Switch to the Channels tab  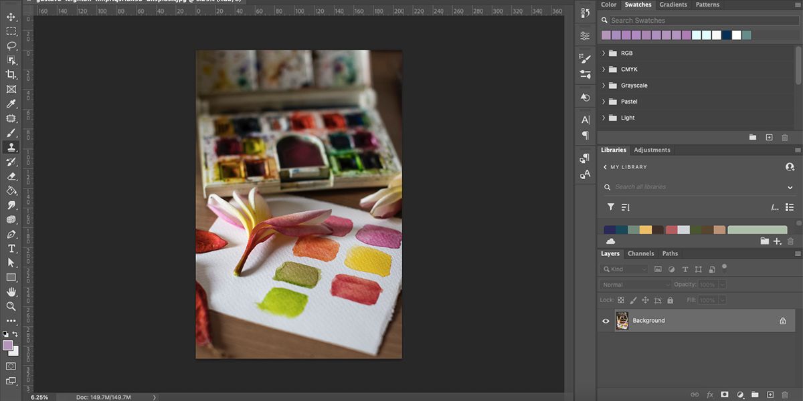point(640,254)
